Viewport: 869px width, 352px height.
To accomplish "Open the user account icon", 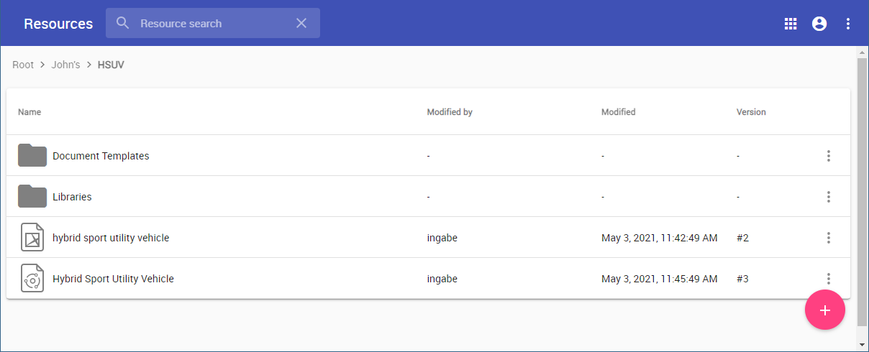I will (819, 24).
